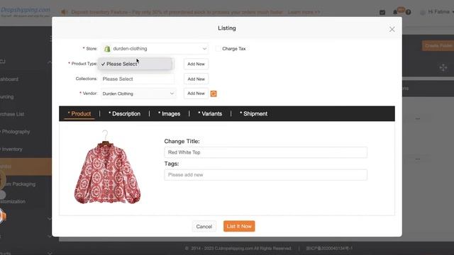Viewport: 454px width, 255px height.
Task: Open the Store dropdown durden-clothing
Action: click(155, 49)
